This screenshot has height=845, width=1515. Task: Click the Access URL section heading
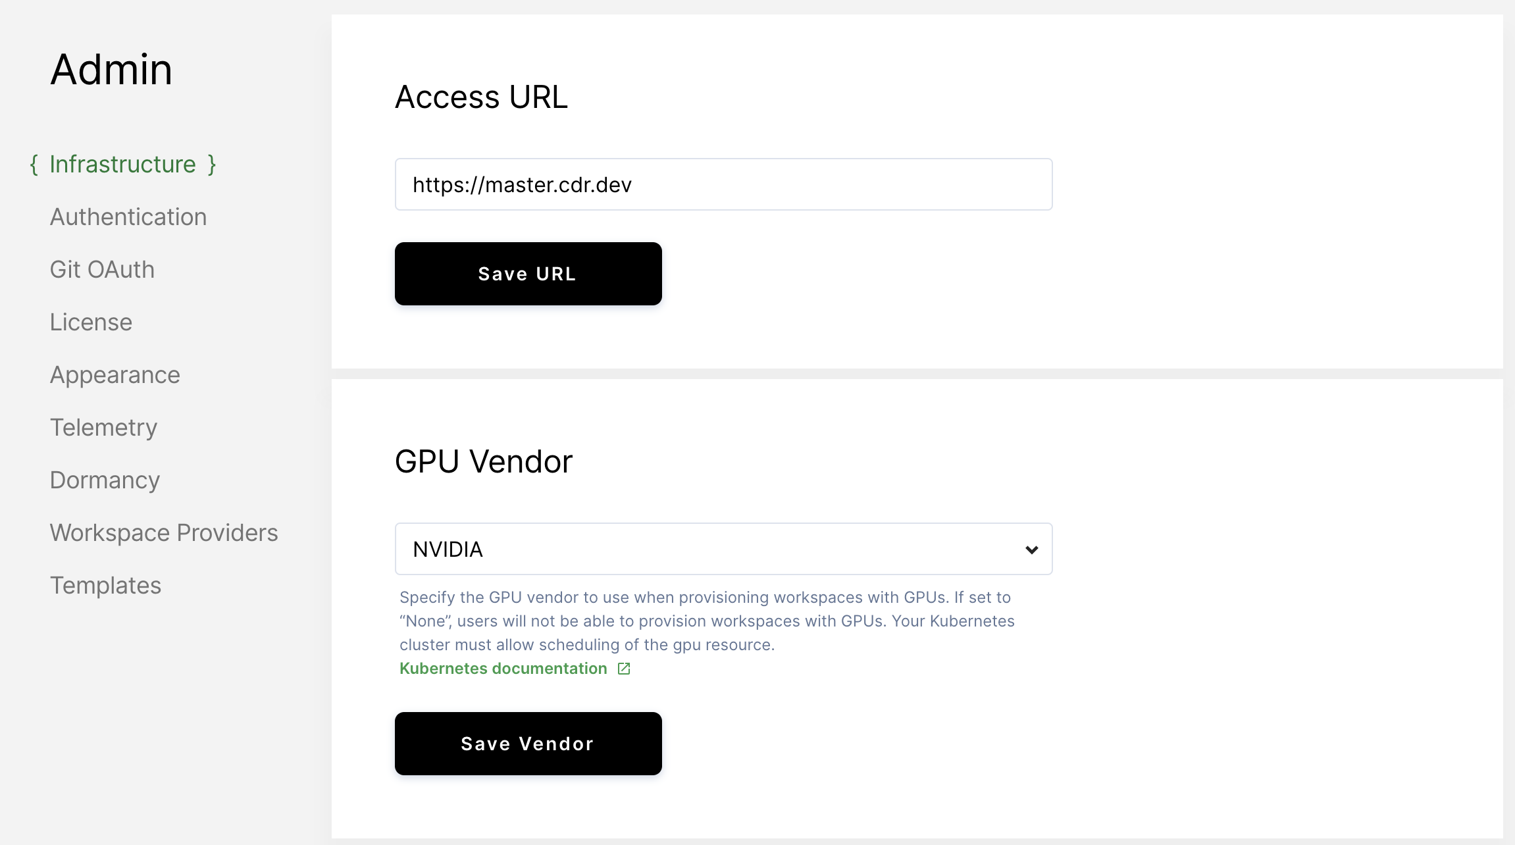[x=481, y=97]
